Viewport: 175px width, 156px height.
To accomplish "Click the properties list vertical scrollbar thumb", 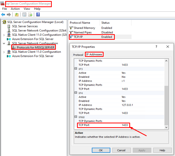I will click(166, 105).
